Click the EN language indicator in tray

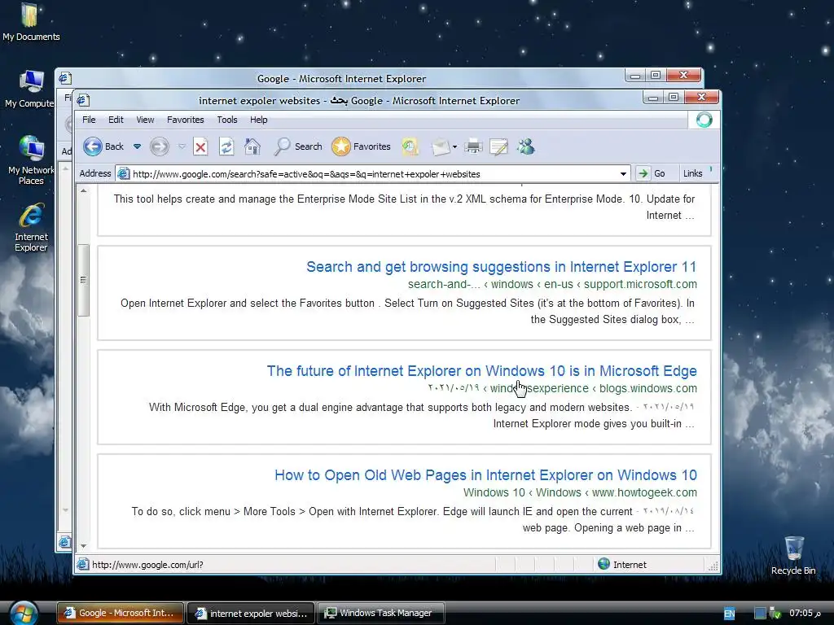point(729,614)
